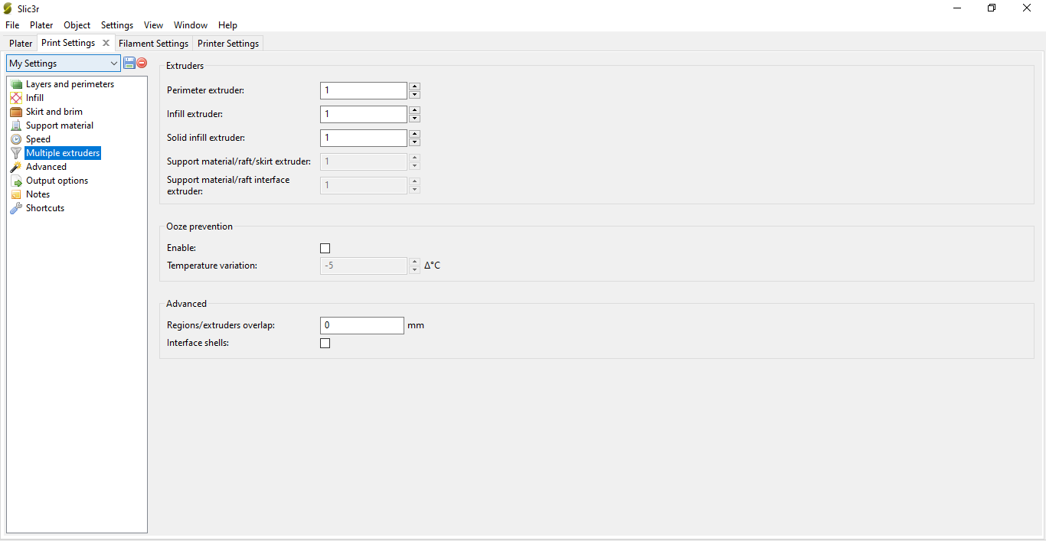Increase Perimeter extruder value
This screenshot has width=1046, height=541.
coord(414,86)
